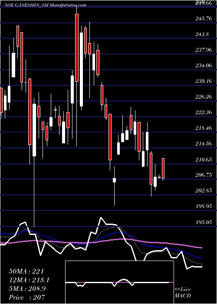
Task: Click the 195.05 price axis label
Action: tap(204, 222)
